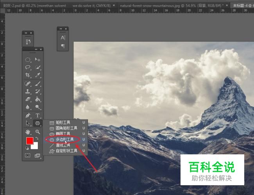Select the Dodge tool
Viewport: 254px width, 195px height.
pos(38,107)
